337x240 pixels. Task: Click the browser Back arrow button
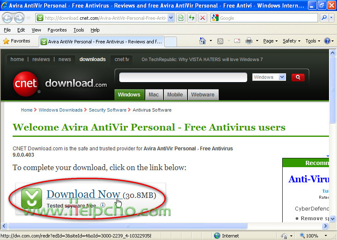tap(8, 18)
